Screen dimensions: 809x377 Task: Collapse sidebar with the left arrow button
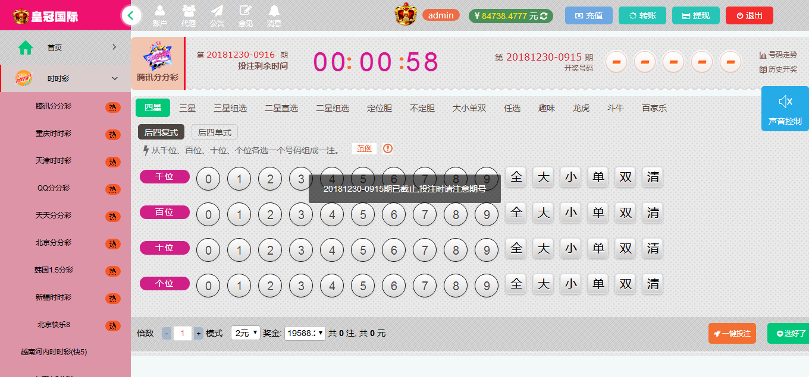coord(131,15)
